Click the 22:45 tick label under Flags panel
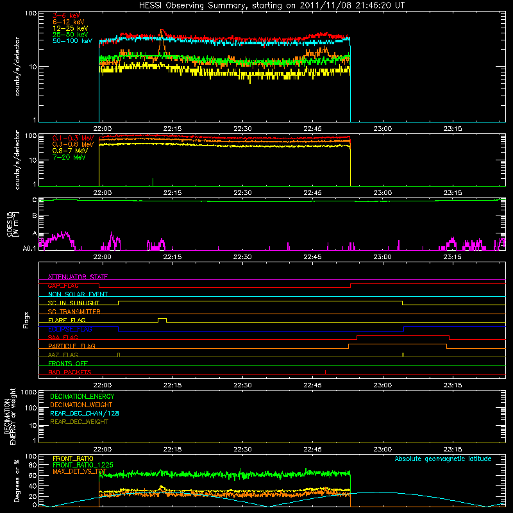The width and height of the screenshot is (513, 513). coord(312,385)
